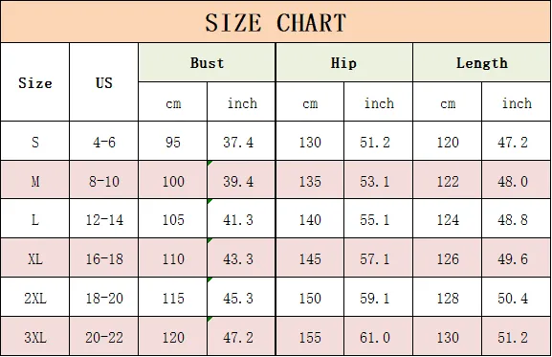This screenshot has width=552, height=357.
Task: Click the US header cell
Action: [x=104, y=82]
